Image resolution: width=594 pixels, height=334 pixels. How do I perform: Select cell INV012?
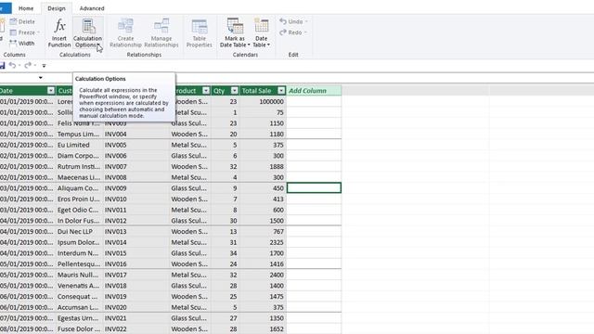coord(136,221)
